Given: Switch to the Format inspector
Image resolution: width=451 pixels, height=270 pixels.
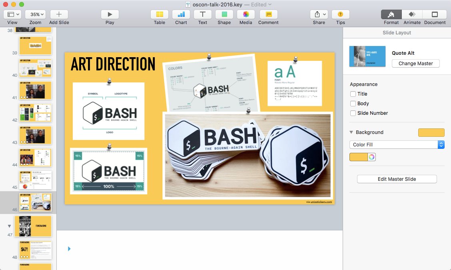Looking at the screenshot, I should tap(391, 14).
